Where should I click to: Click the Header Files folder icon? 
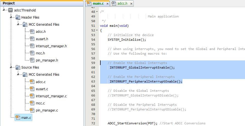(18, 17)
